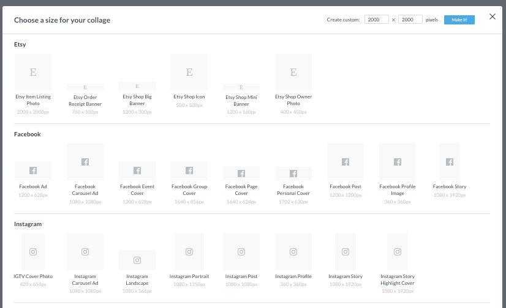Select the Etsy Item Listing Photo template
Screen dimensions: 506x308
pos(33,72)
